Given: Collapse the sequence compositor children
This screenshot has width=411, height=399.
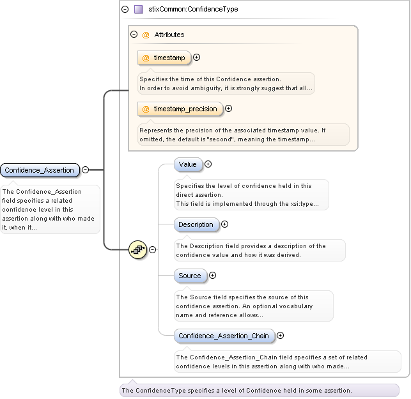Looking at the screenshot, I should coord(152,250).
